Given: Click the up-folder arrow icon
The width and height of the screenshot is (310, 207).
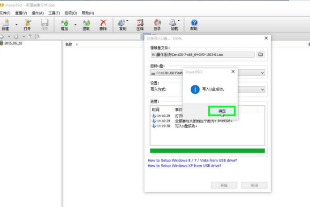Looking at the screenshot, I should (x=30, y=37).
